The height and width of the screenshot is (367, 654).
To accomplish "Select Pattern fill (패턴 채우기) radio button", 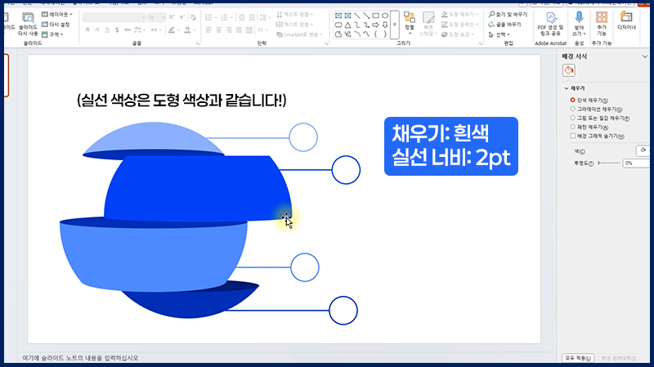I will point(573,127).
